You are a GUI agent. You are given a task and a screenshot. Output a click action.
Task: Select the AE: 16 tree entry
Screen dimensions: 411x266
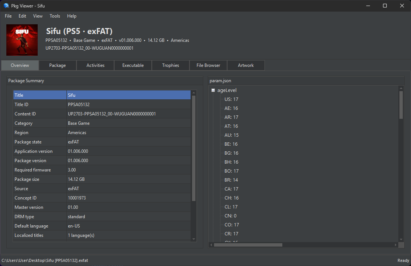pyautogui.click(x=231, y=108)
